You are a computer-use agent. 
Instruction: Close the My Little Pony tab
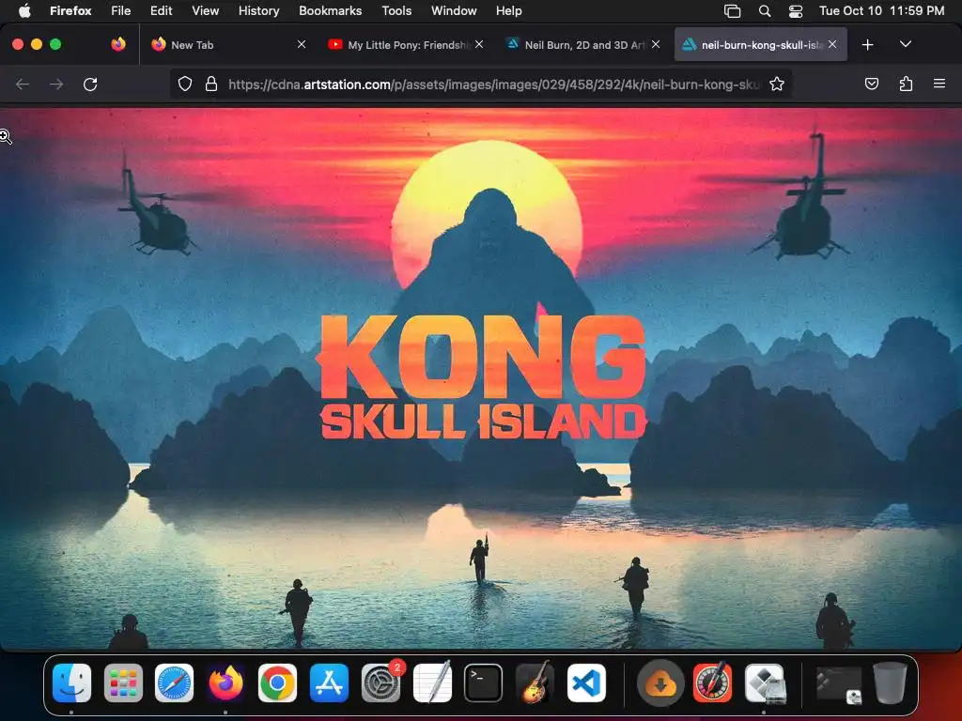coord(479,44)
